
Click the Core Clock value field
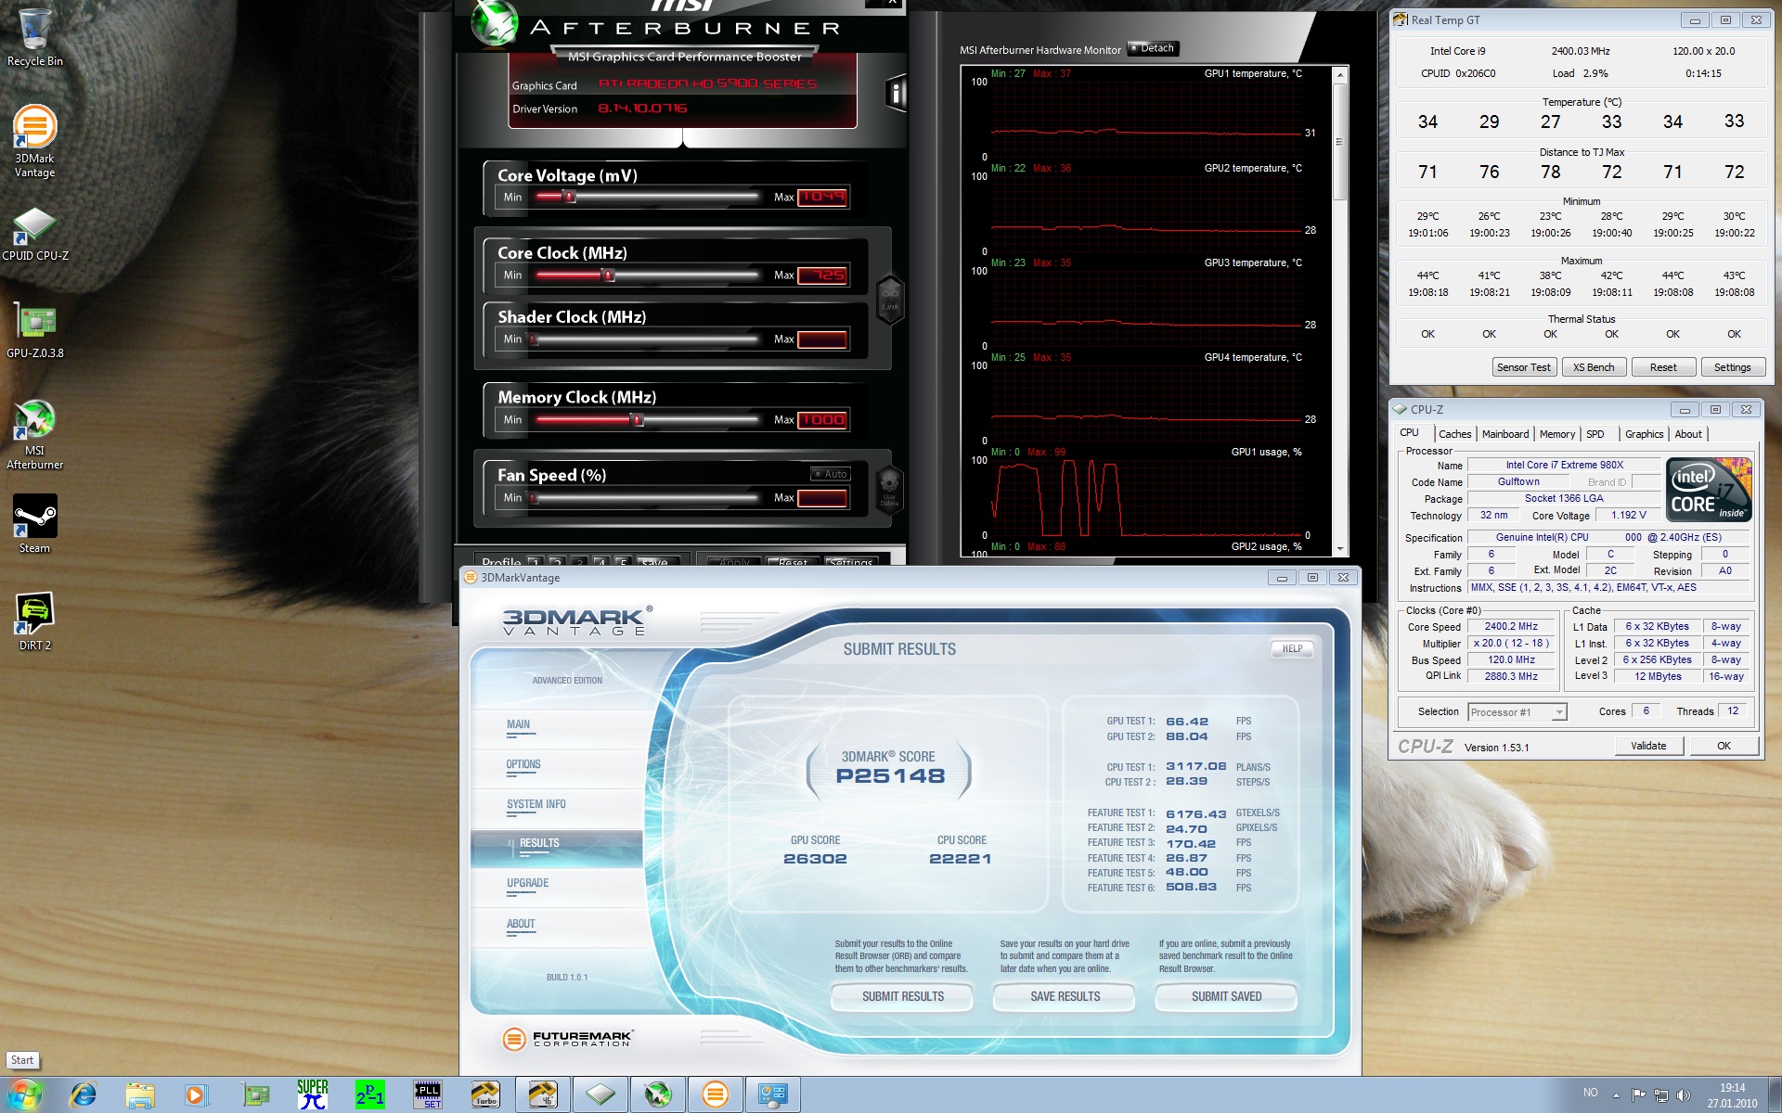822,275
